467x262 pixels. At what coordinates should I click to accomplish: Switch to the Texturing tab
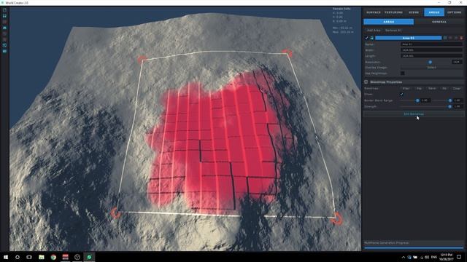click(x=393, y=12)
